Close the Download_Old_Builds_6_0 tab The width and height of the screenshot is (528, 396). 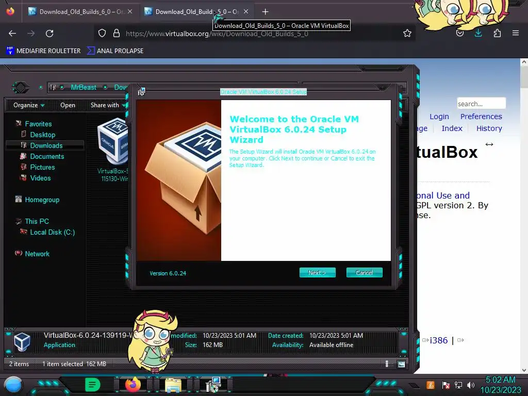[x=130, y=12]
